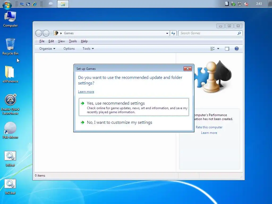This screenshot has height=204, width=272.
Task: Toggle the preview pane button
Action: click(x=227, y=49)
